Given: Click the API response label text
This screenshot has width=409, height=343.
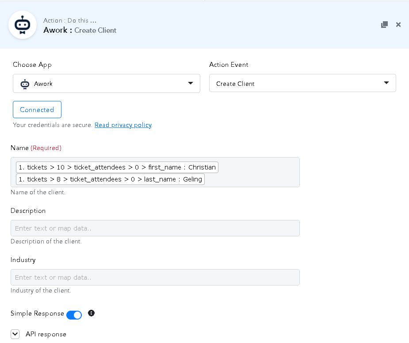Looking at the screenshot, I should point(46,334).
